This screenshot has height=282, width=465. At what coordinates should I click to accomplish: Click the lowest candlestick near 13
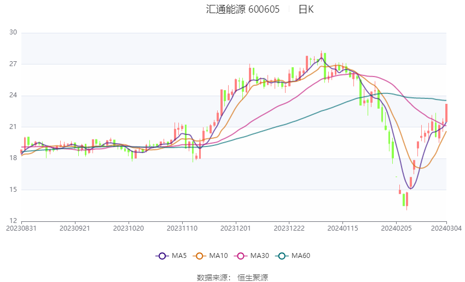click(407, 201)
